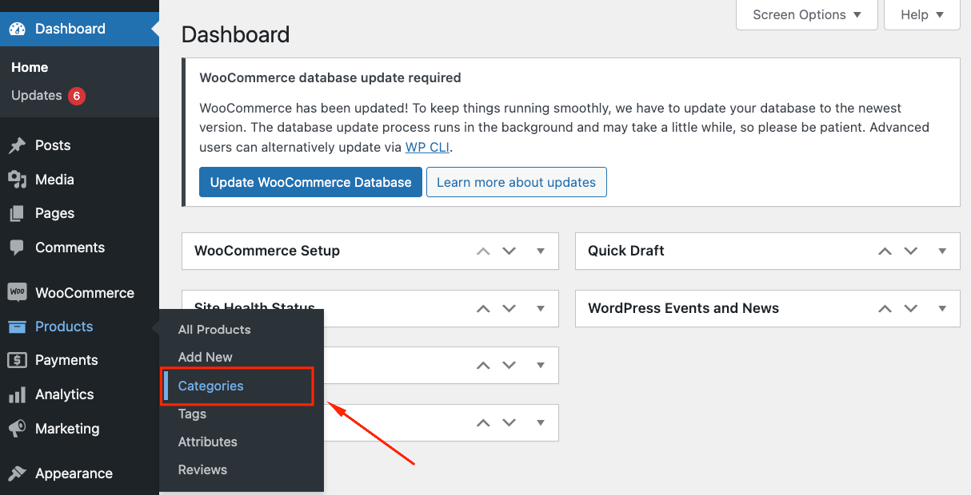Image resolution: width=971 pixels, height=495 pixels.
Task: Click the Quick Draft widget title
Action: (626, 251)
